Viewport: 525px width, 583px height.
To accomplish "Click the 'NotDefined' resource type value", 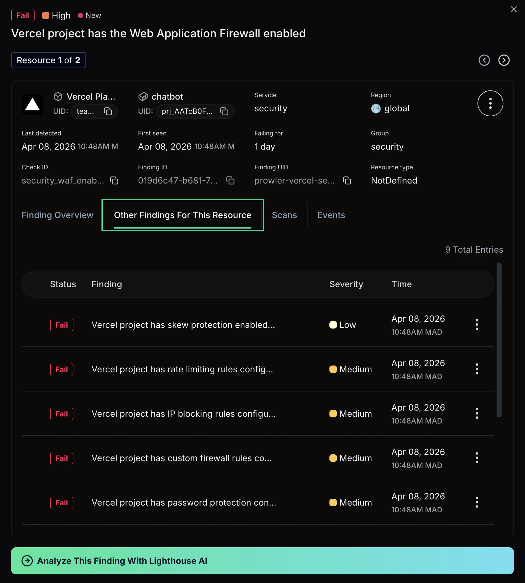I will (x=394, y=180).
